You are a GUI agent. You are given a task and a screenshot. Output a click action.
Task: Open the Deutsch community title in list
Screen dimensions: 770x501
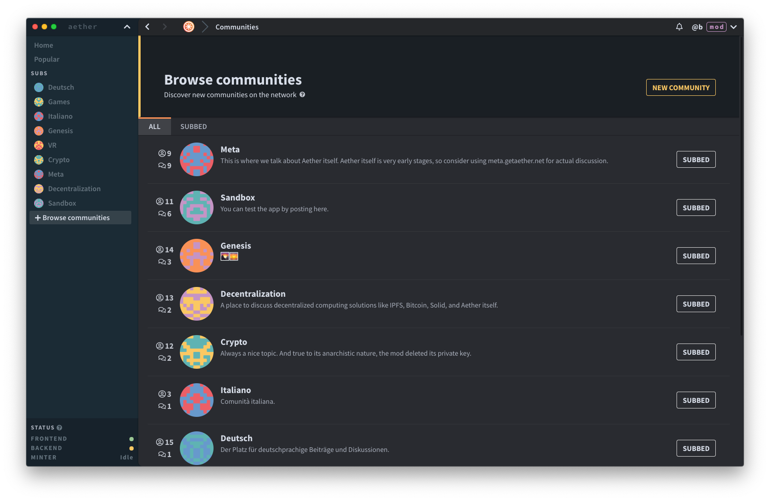[x=236, y=438]
